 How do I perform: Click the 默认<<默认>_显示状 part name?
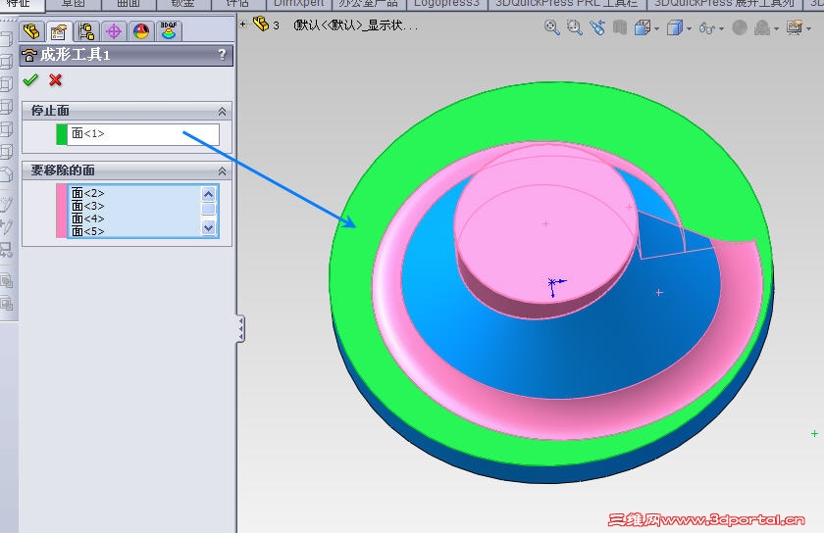(355, 25)
